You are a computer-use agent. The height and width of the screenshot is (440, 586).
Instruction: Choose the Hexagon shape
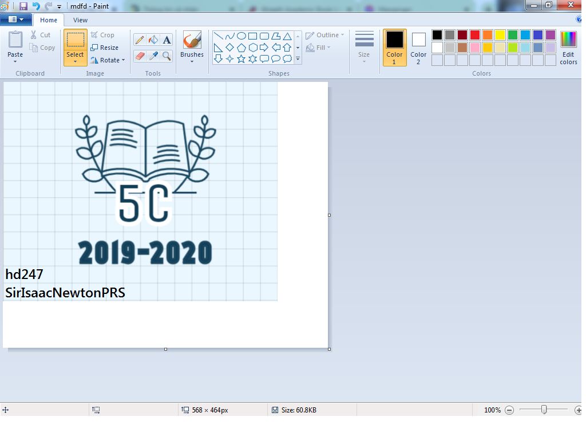click(x=252, y=48)
